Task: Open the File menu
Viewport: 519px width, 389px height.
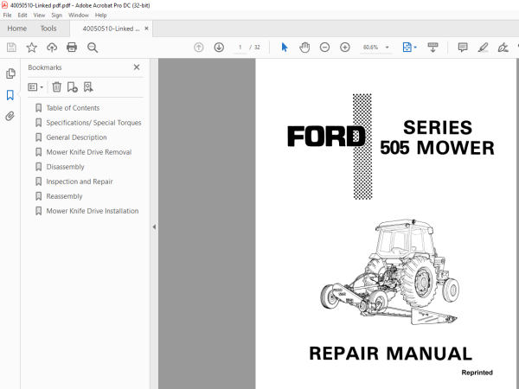Action: coord(7,16)
